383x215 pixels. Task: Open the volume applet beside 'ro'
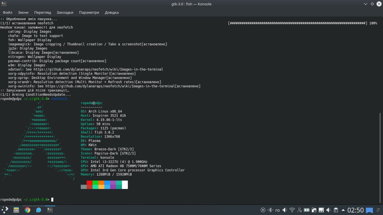coord(285,210)
